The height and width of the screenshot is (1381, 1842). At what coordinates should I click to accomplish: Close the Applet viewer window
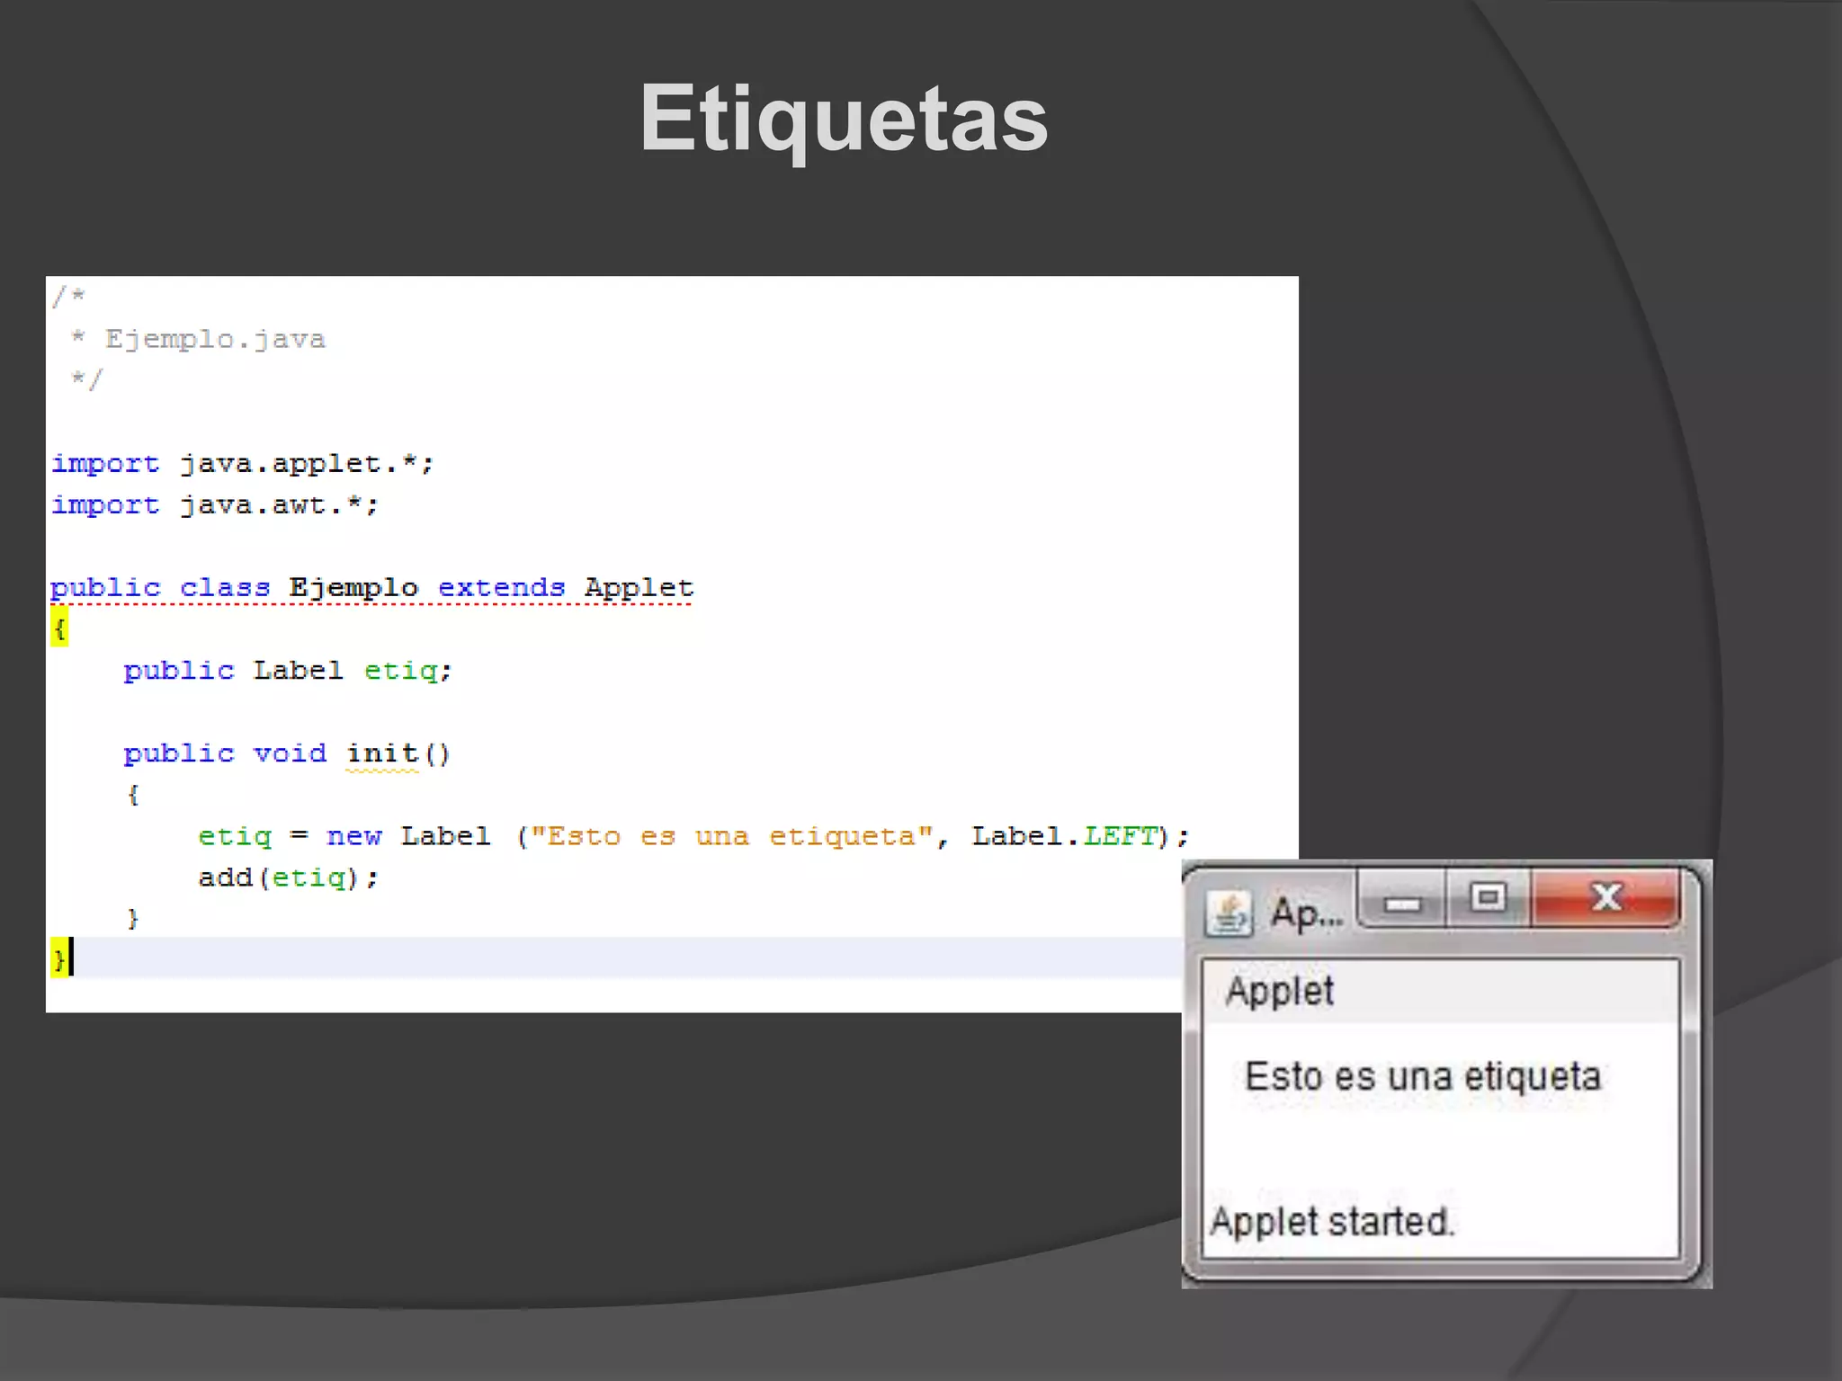pyautogui.click(x=1606, y=898)
